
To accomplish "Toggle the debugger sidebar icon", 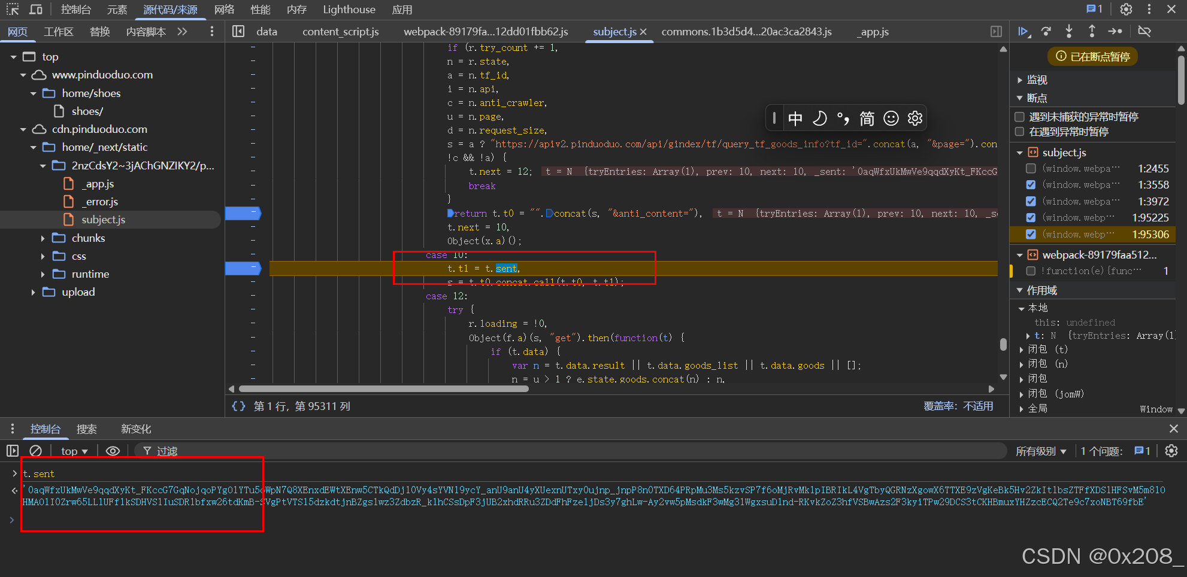I will tap(997, 31).
